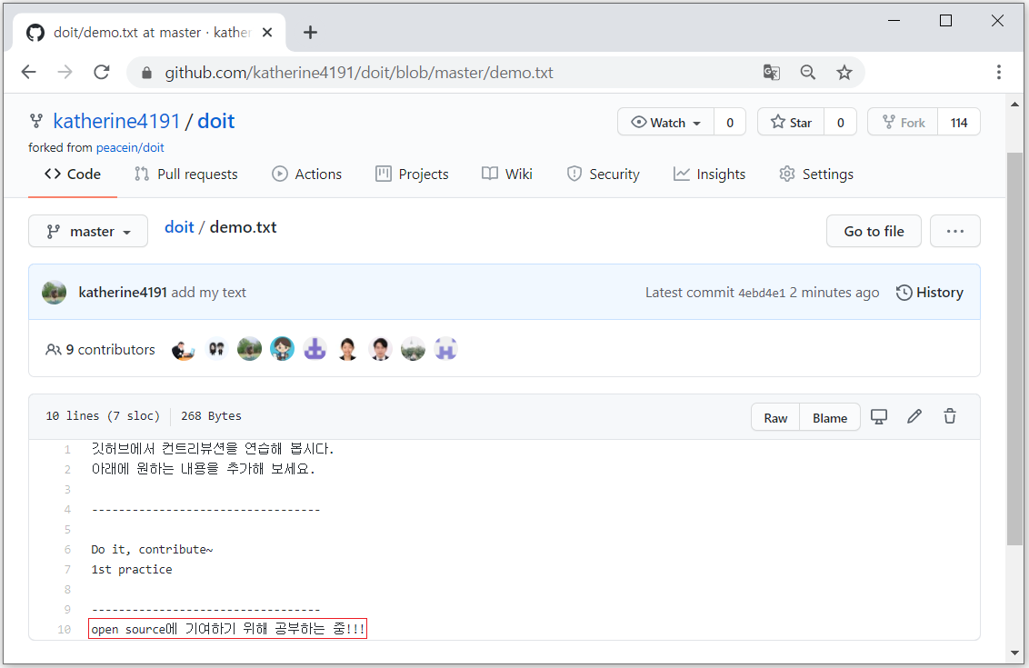The width and height of the screenshot is (1029, 668).
Task: Open the more options ellipsis button
Action: point(955,232)
